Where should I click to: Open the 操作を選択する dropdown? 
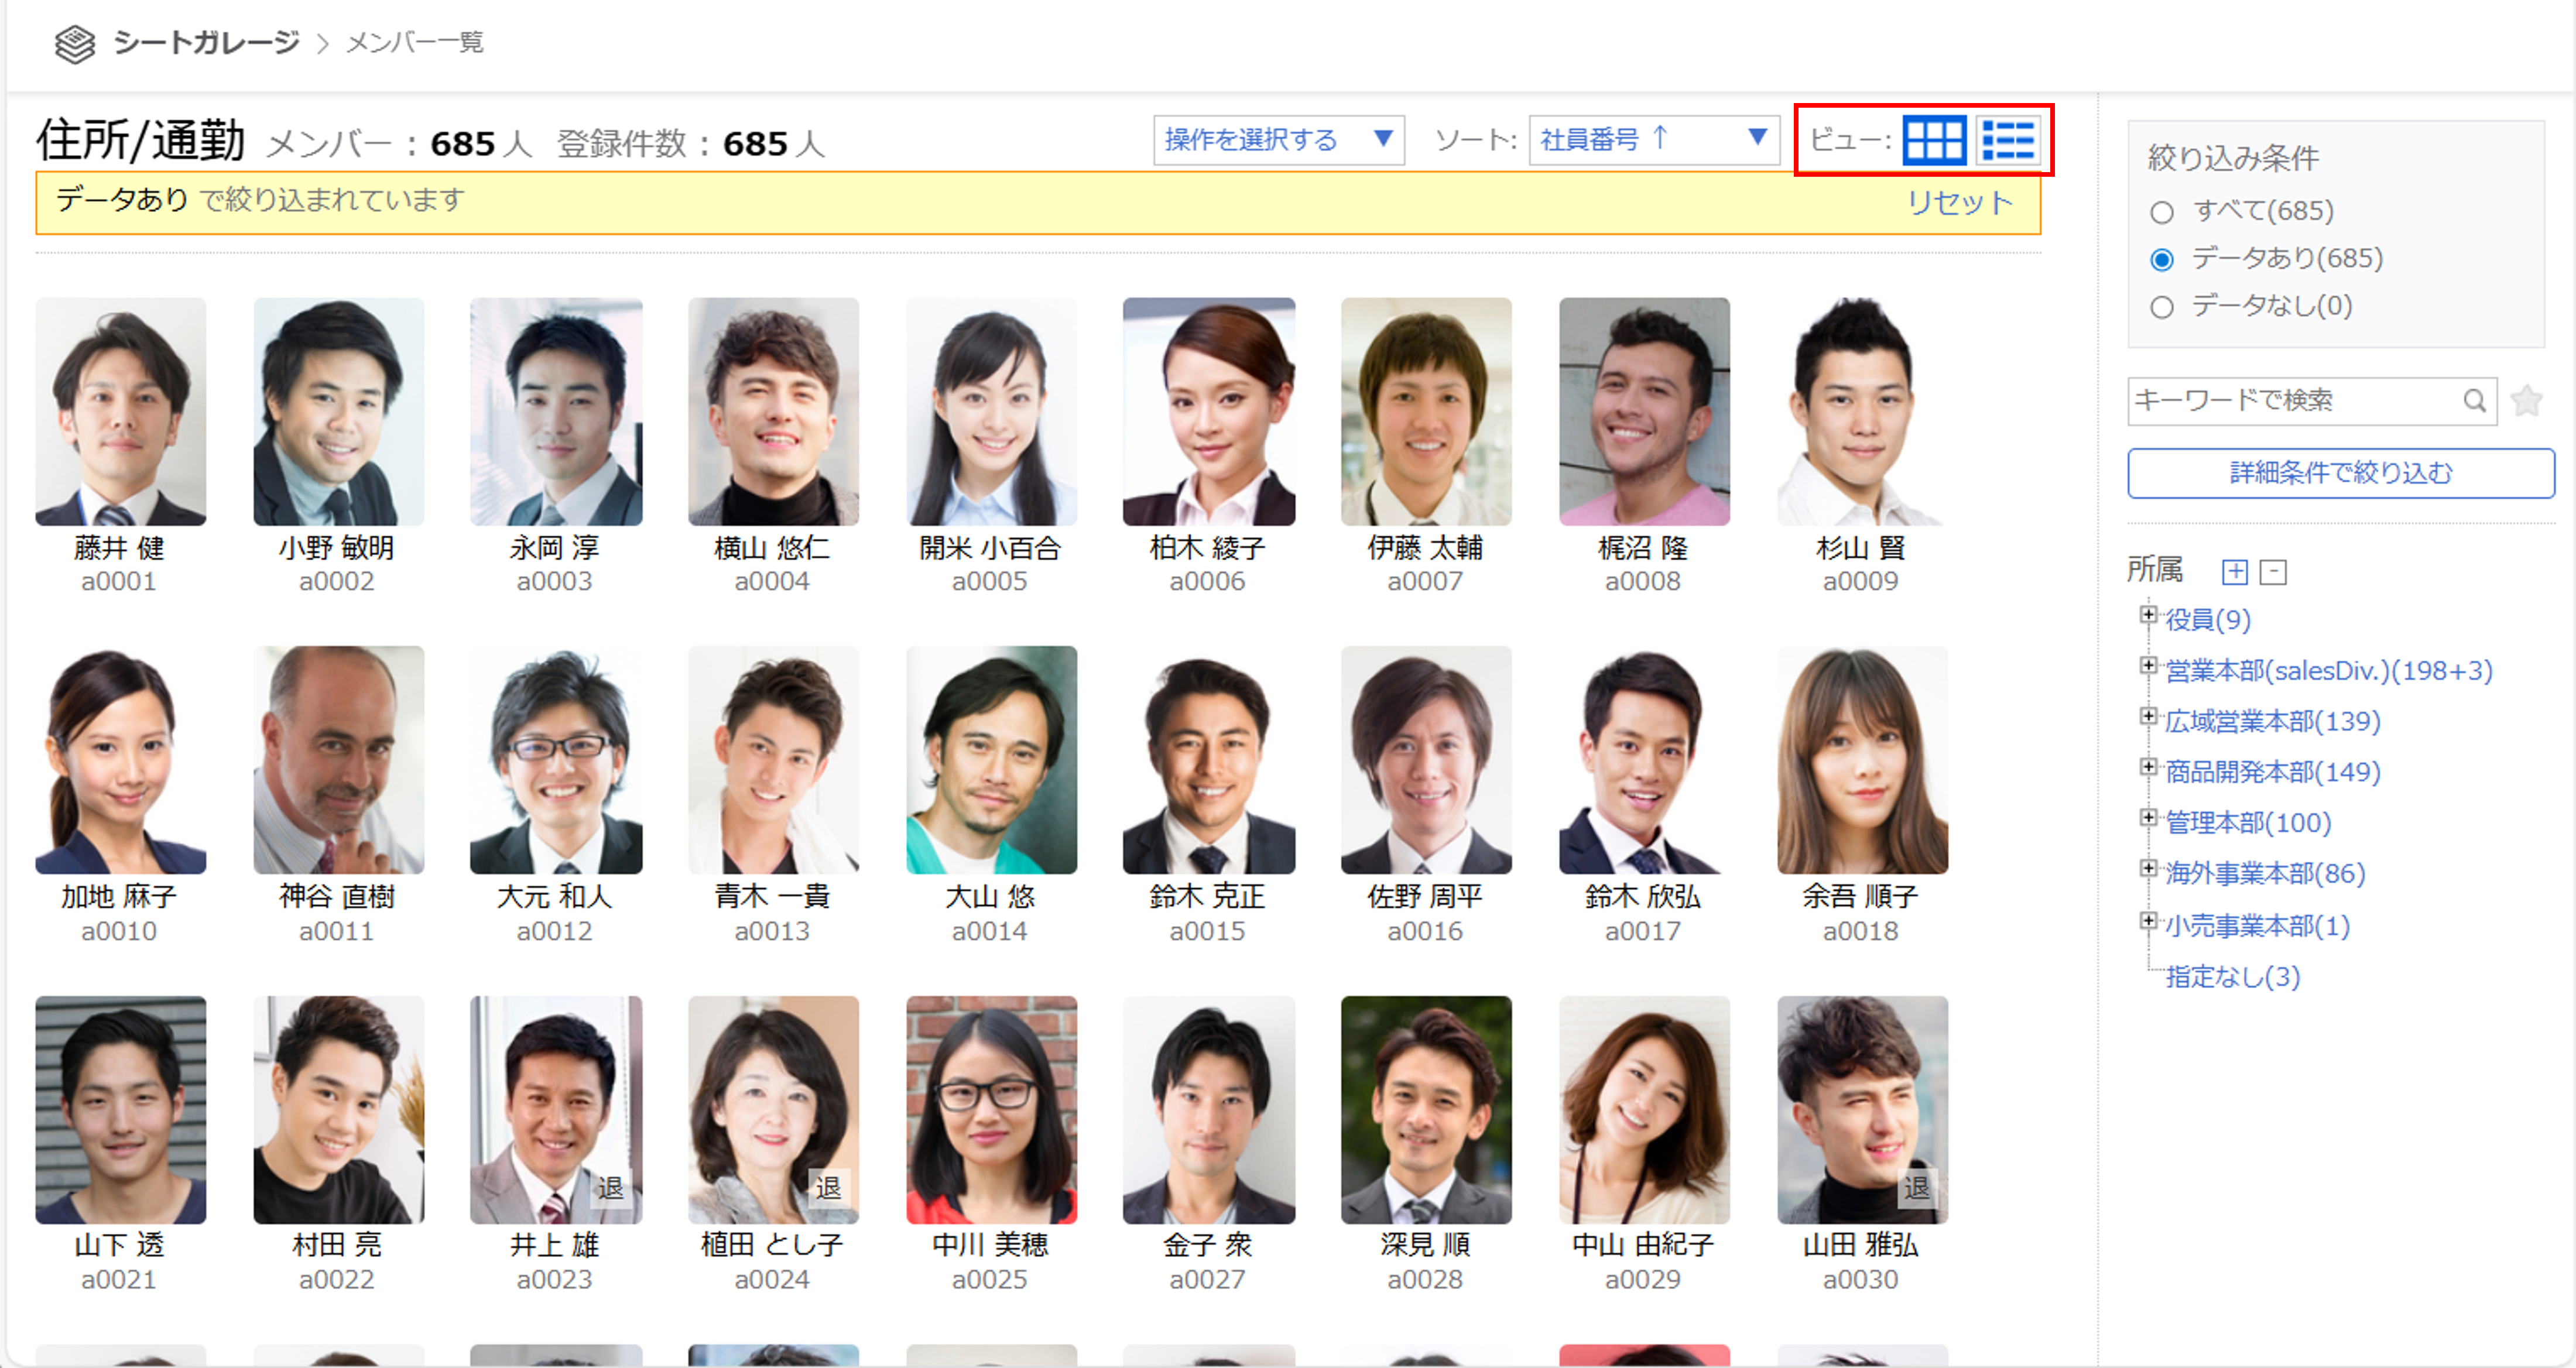coord(1278,140)
